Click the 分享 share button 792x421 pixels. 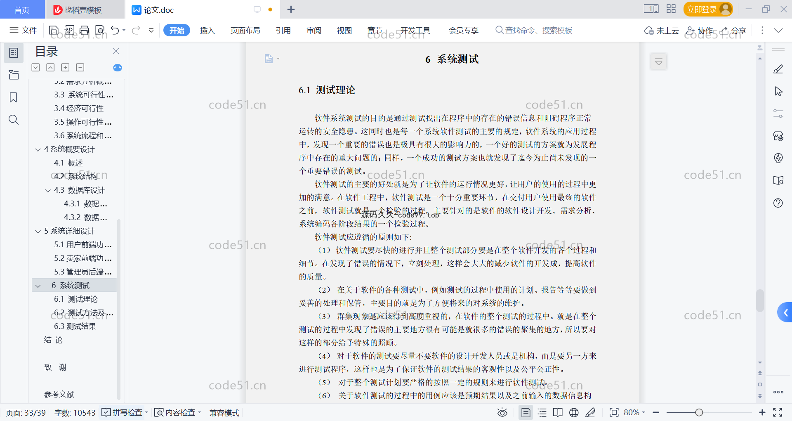[x=733, y=30]
